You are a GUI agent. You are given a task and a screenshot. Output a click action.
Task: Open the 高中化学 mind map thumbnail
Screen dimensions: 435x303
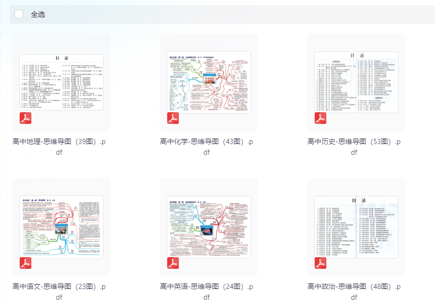(209, 82)
